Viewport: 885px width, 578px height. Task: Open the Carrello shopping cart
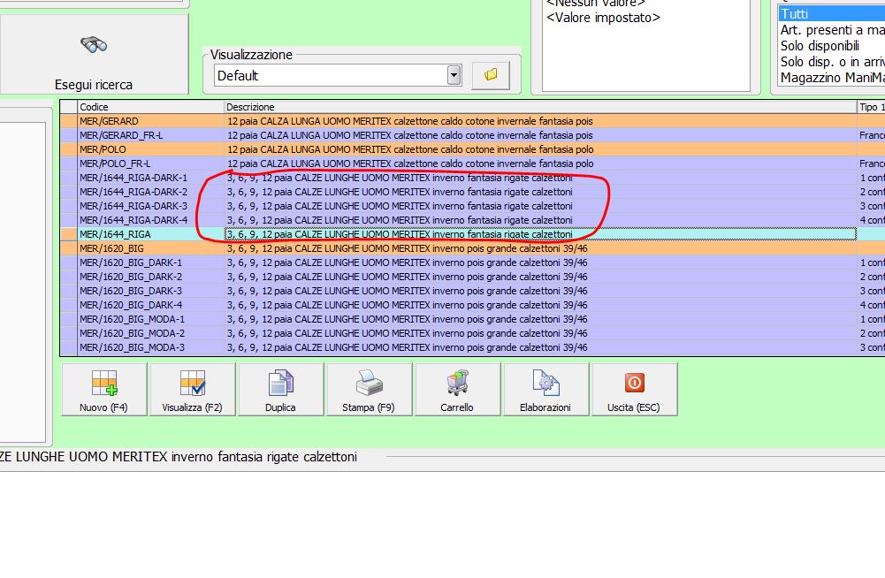click(457, 390)
